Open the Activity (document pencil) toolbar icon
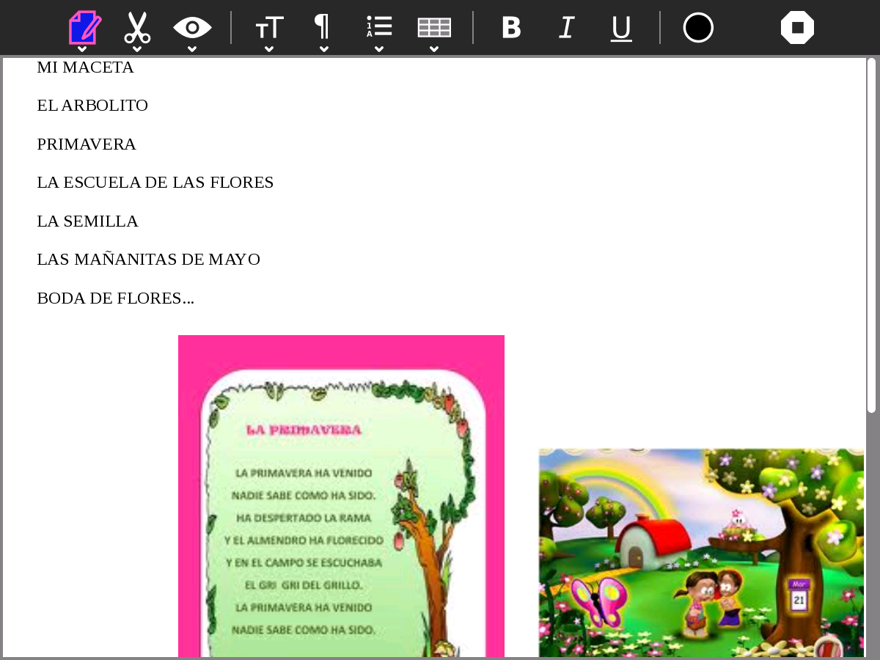This screenshot has width=880, height=660. coord(85,28)
